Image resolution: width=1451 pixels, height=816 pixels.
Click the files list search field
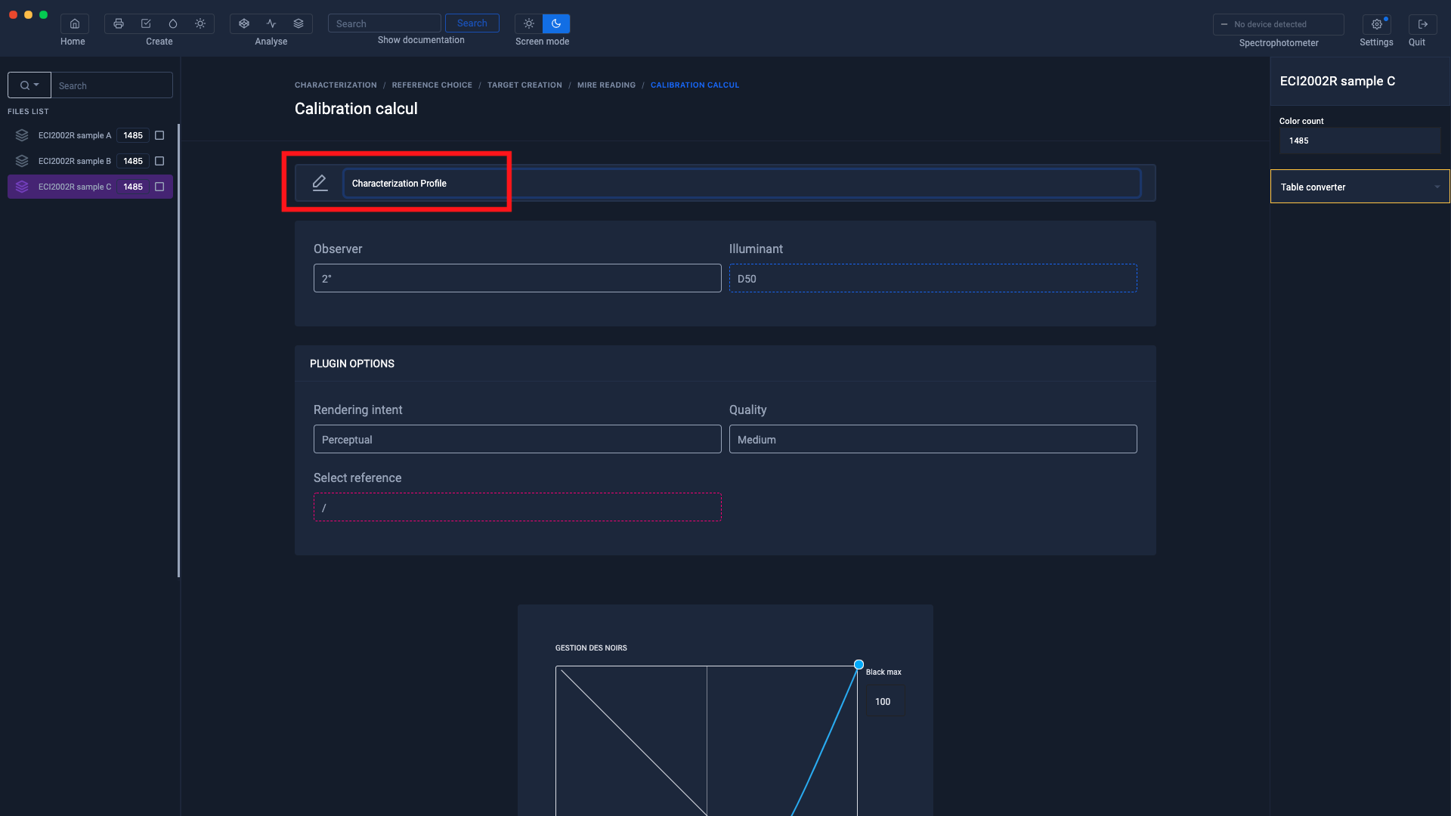[112, 85]
